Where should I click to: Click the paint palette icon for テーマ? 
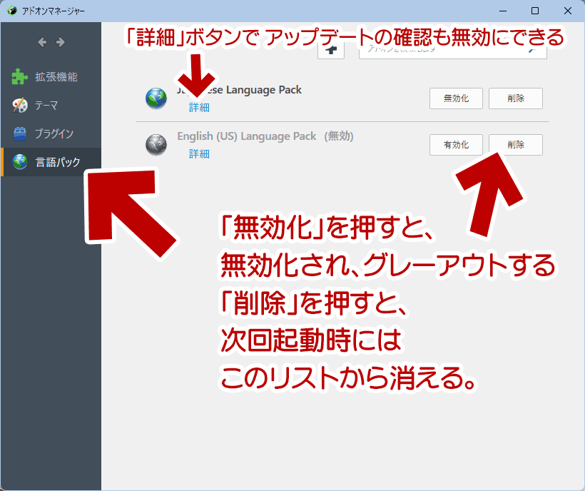(20, 106)
